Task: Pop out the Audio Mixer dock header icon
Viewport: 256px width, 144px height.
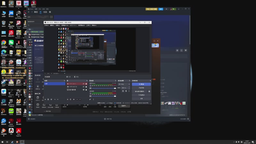Action: [116, 81]
